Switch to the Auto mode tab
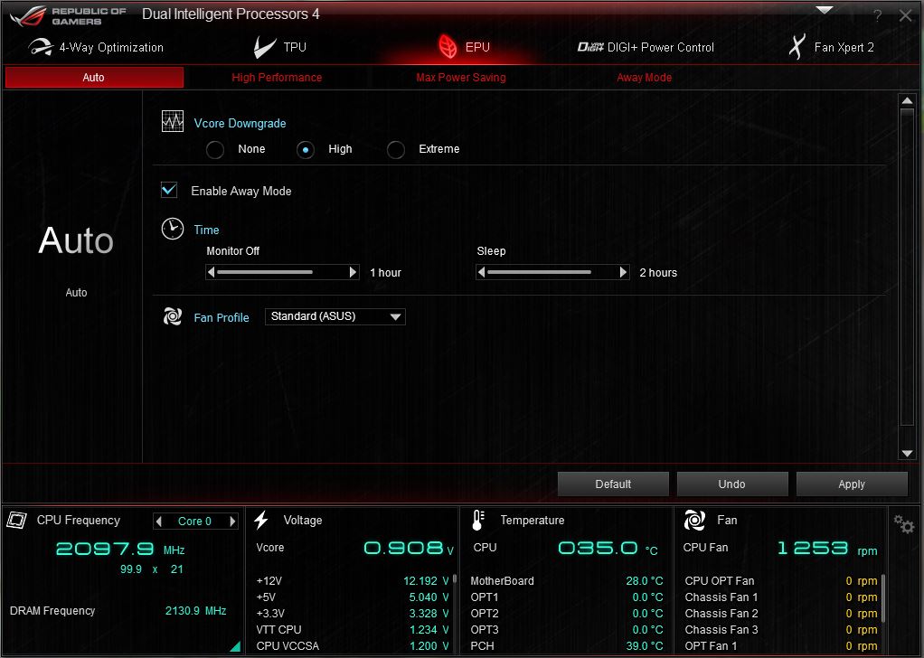 94,77
